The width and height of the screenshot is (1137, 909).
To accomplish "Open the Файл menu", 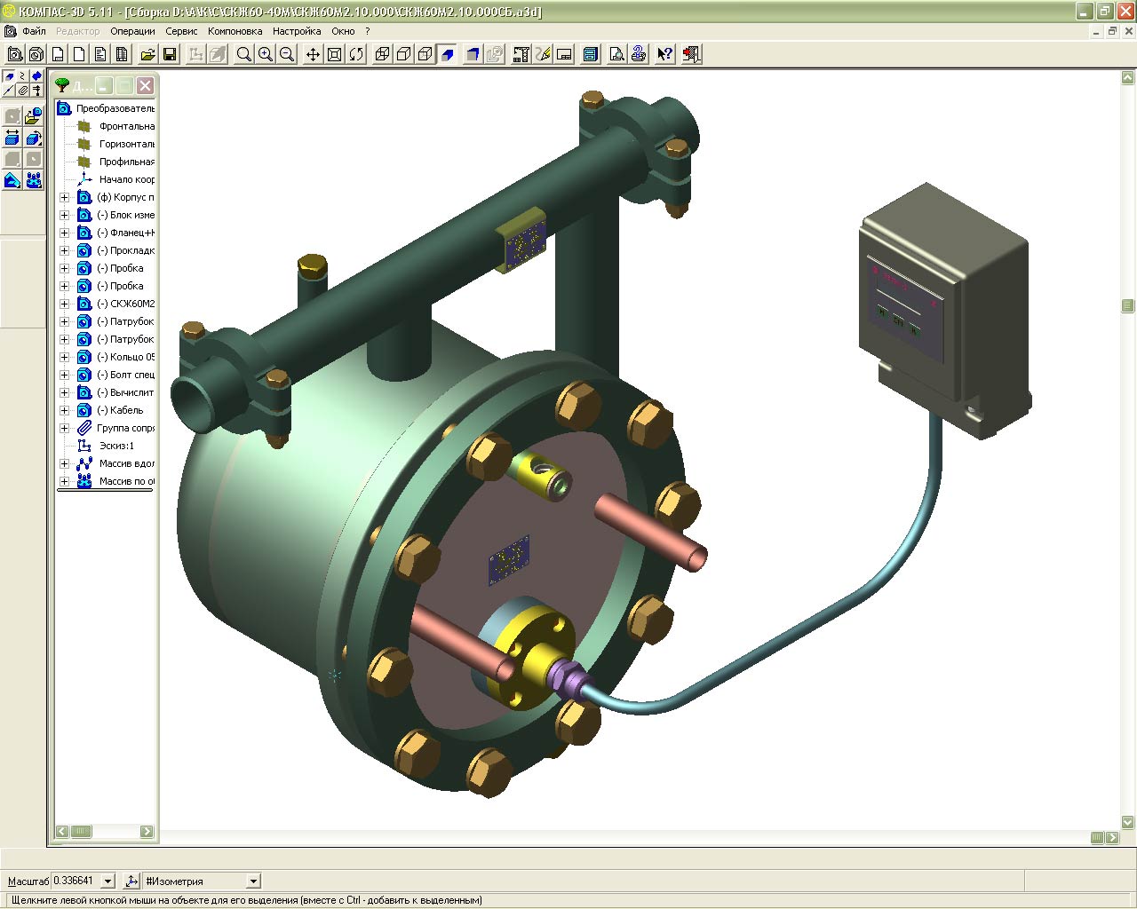I will tap(34, 31).
